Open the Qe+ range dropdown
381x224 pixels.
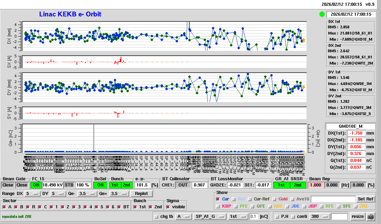118,194
